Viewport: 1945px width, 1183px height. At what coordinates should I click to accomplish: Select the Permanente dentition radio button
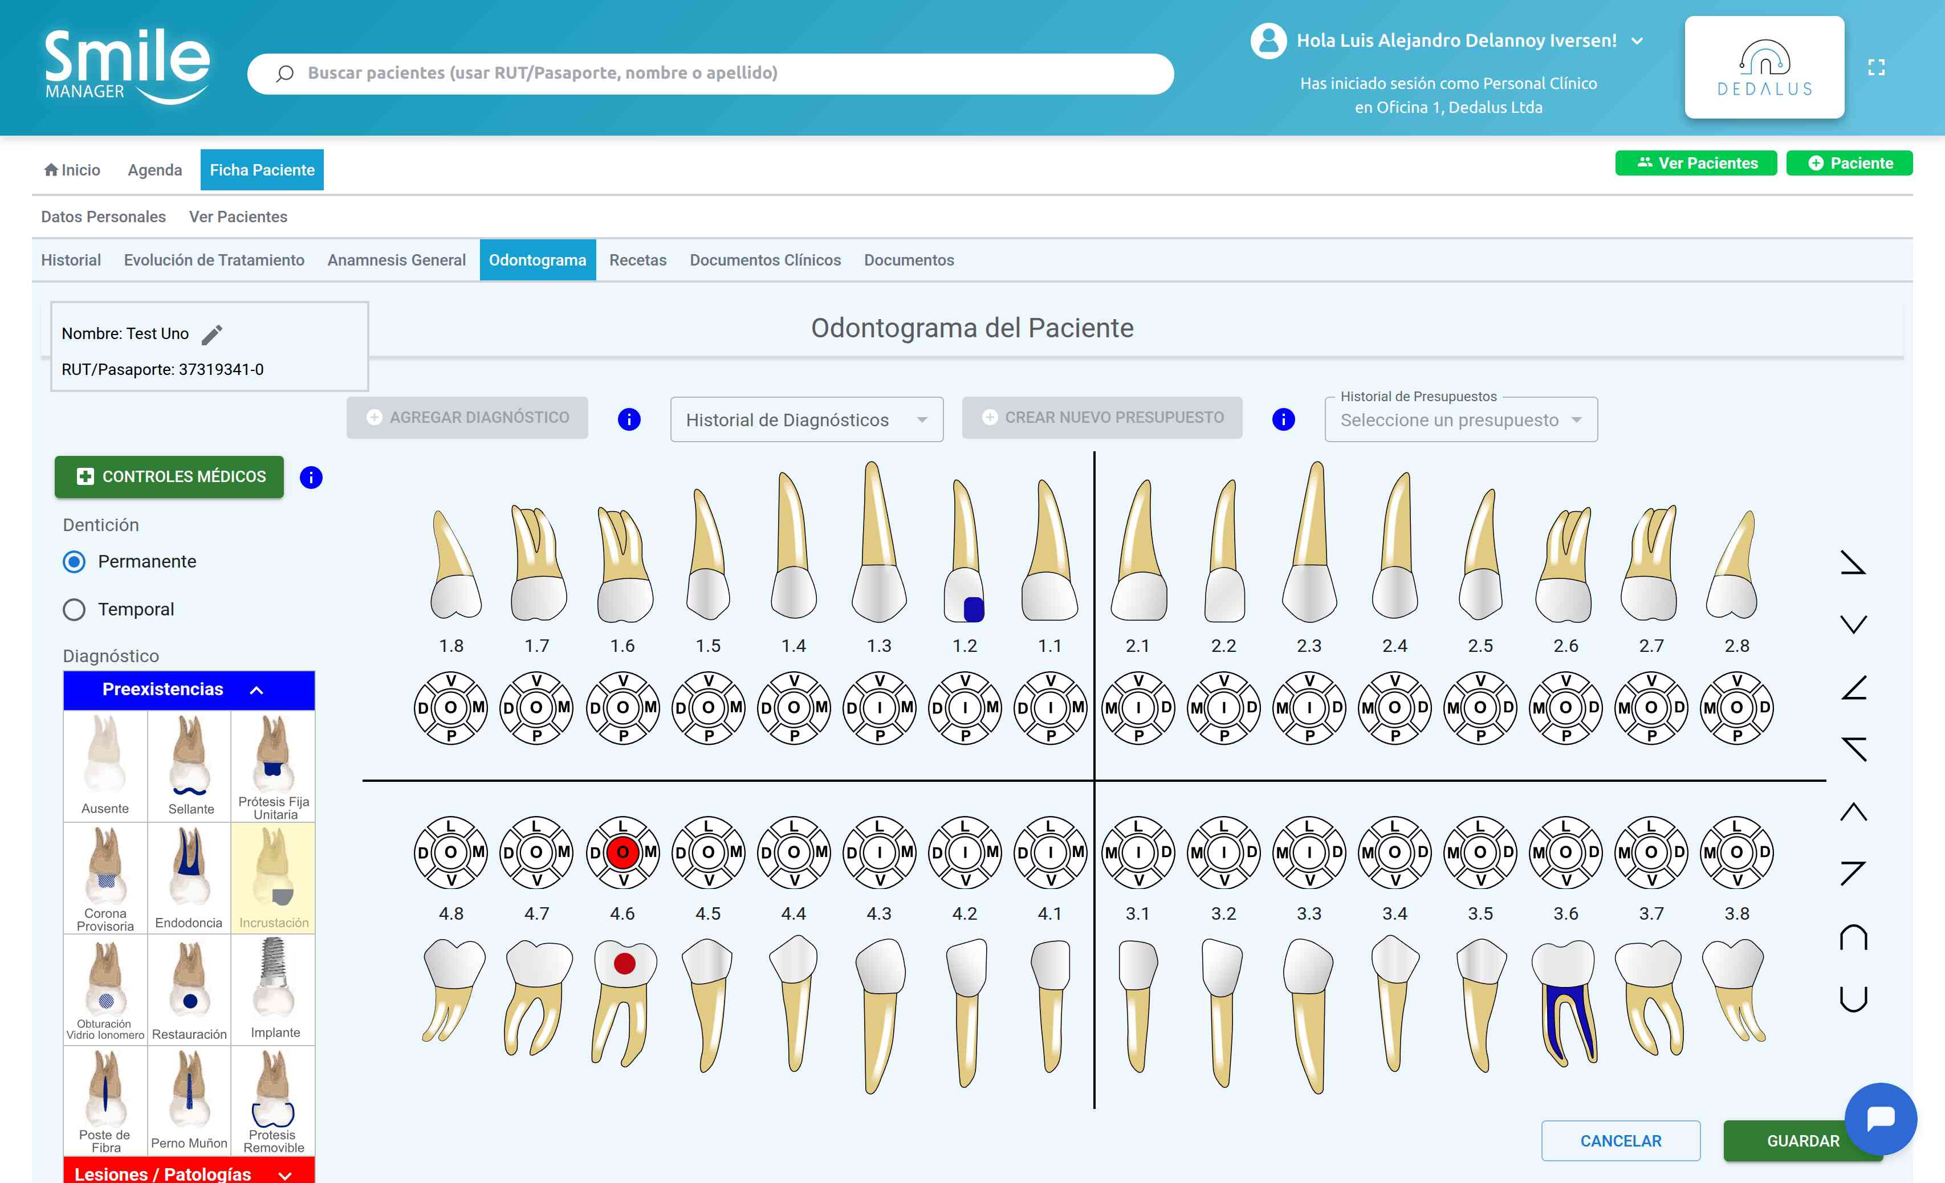[74, 562]
